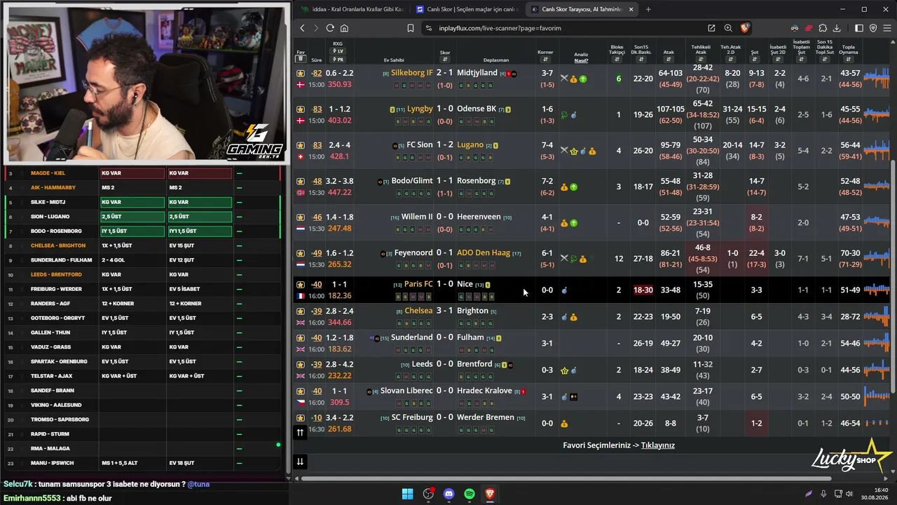Open the Windows Start menu
This screenshot has height=505, width=897.
tap(407, 494)
